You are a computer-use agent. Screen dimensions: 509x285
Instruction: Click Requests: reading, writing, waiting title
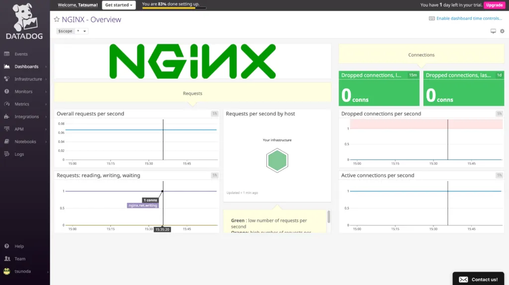(98, 175)
